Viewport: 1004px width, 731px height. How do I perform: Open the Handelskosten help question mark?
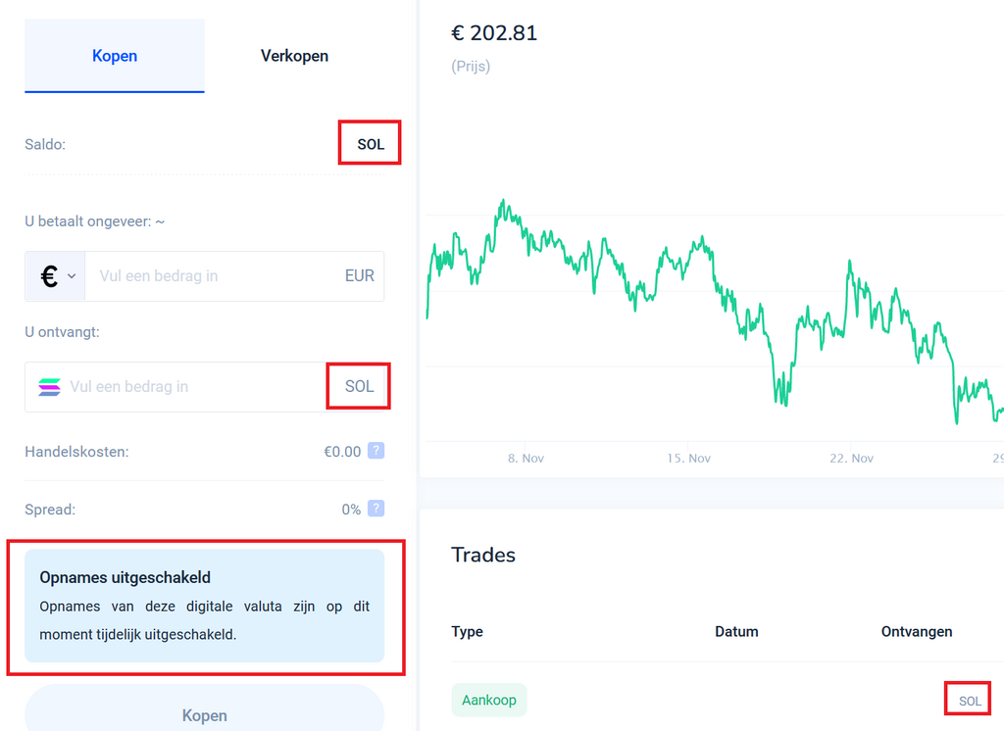point(376,451)
